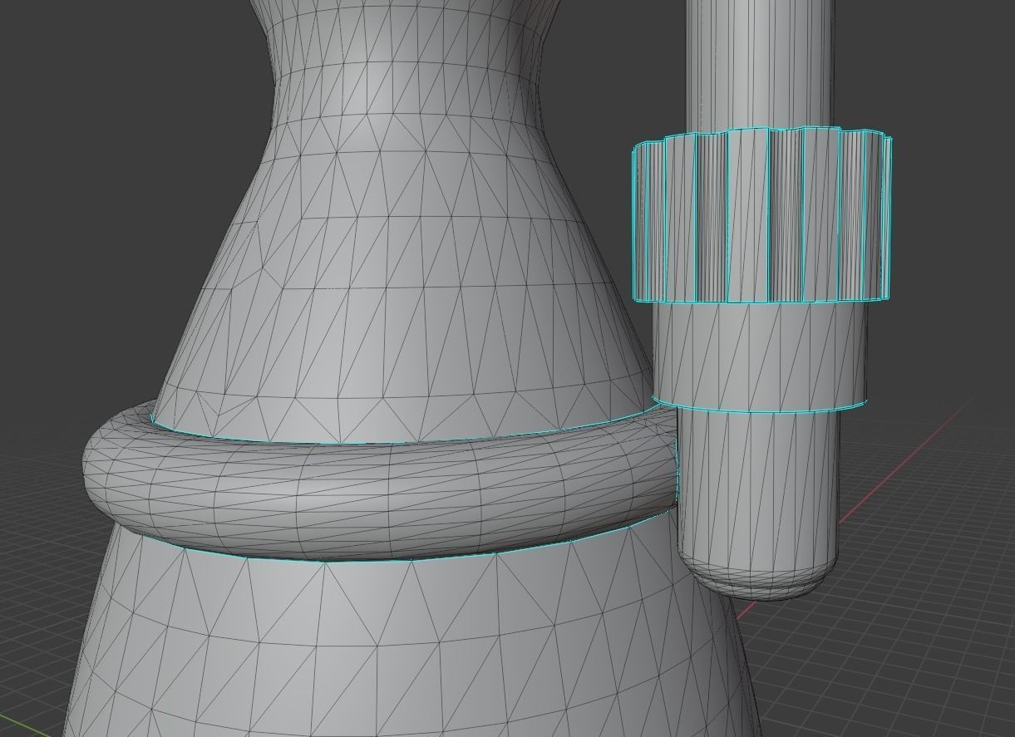Select the smooth collar below the gear ring
This screenshot has height=737, width=1015.
tap(761, 356)
